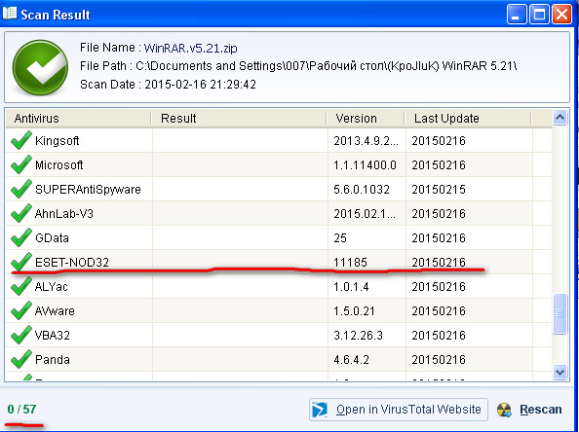Click last update 20150215 of SUPERAntiSpyware

439,189
